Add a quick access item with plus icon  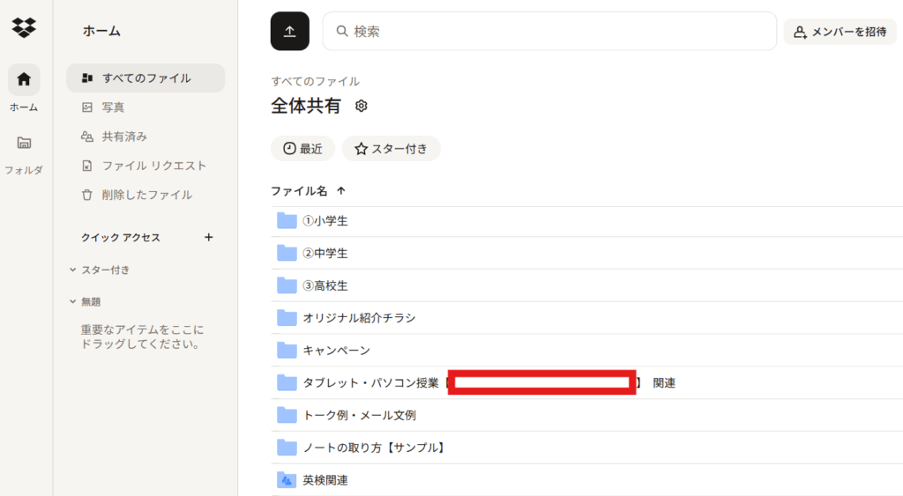(208, 237)
